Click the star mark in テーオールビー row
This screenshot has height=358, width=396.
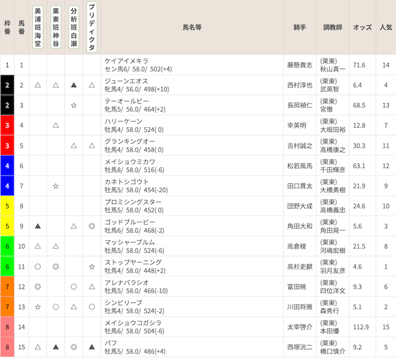[74, 106]
